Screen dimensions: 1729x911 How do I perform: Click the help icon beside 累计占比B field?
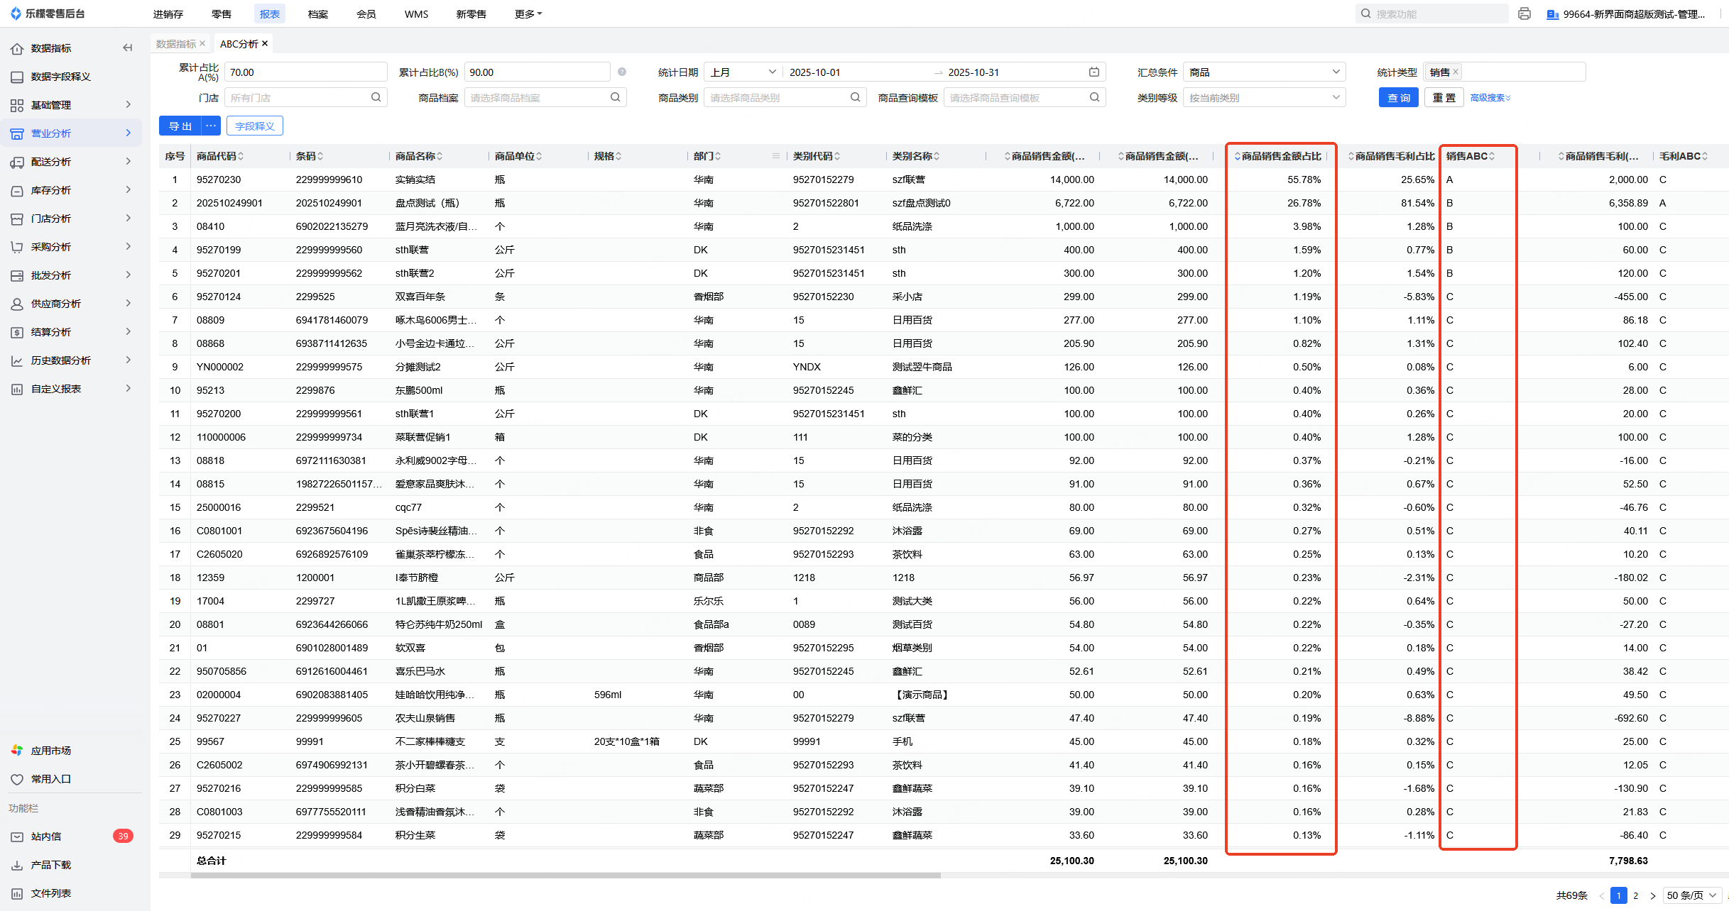pos(622,72)
